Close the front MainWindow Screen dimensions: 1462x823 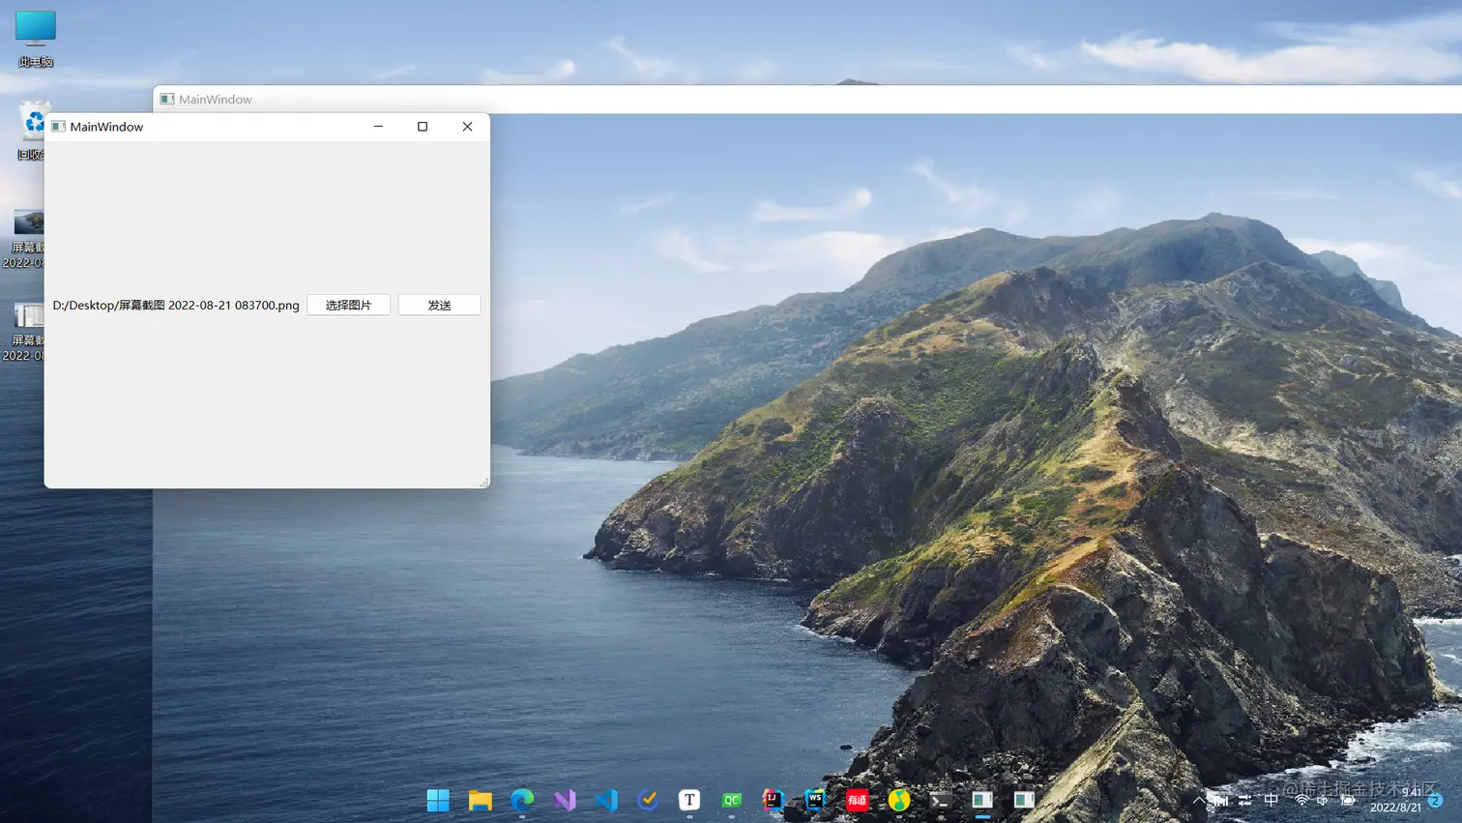[x=467, y=127]
